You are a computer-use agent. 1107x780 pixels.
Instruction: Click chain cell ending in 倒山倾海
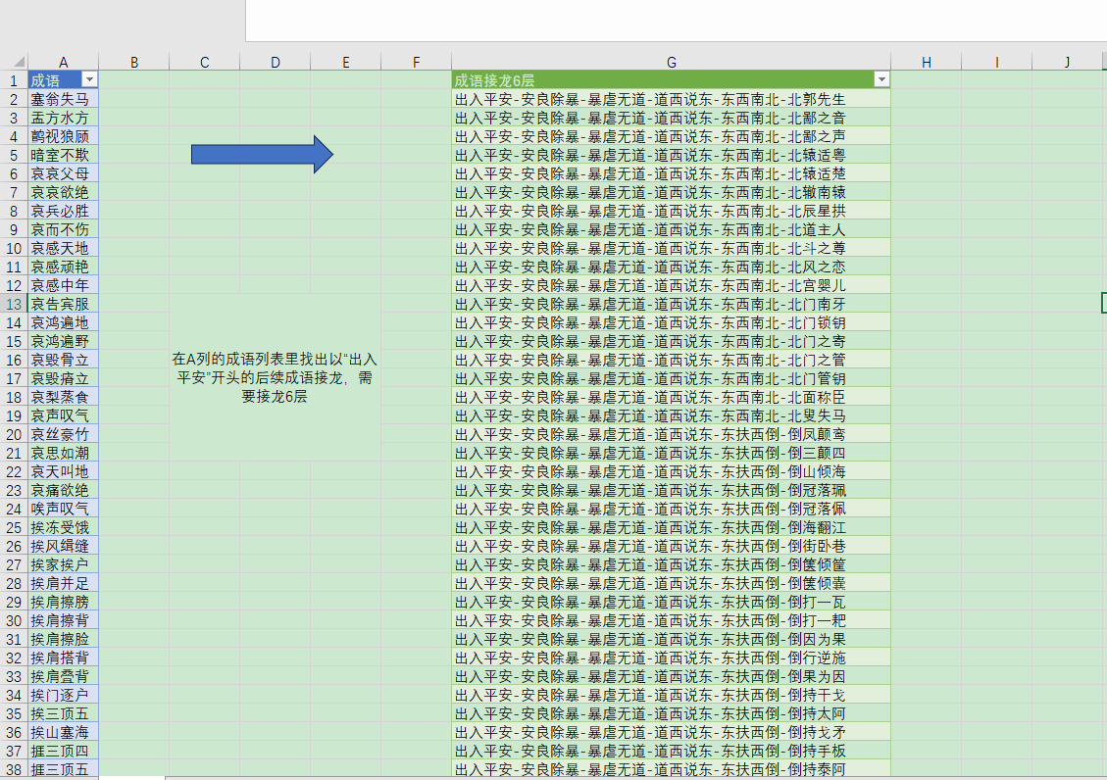(671, 471)
